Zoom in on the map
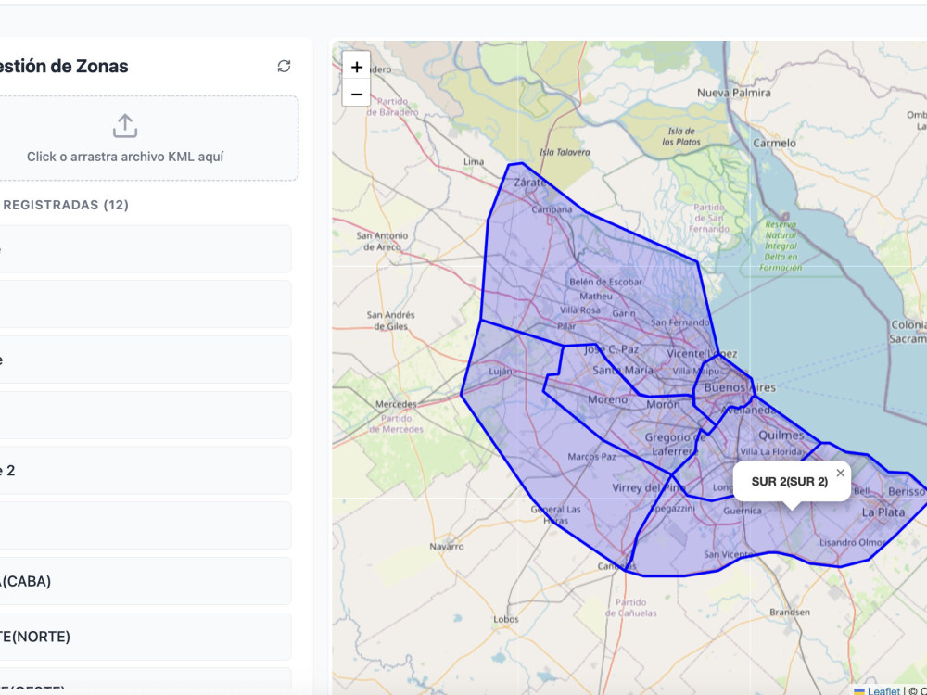This screenshot has width=927, height=695. point(357,67)
